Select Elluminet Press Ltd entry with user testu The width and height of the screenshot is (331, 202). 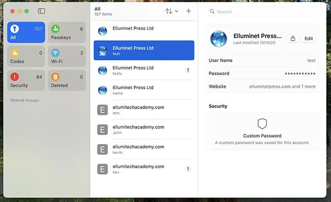144,70
